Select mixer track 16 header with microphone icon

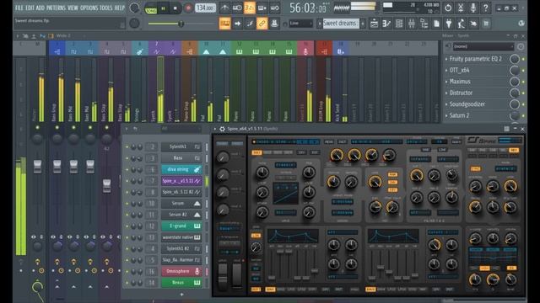305,48
